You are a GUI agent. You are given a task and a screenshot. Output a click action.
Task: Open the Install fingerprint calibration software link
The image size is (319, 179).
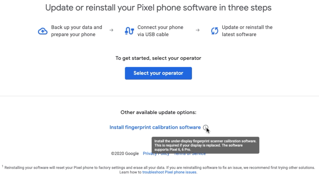tap(155, 127)
